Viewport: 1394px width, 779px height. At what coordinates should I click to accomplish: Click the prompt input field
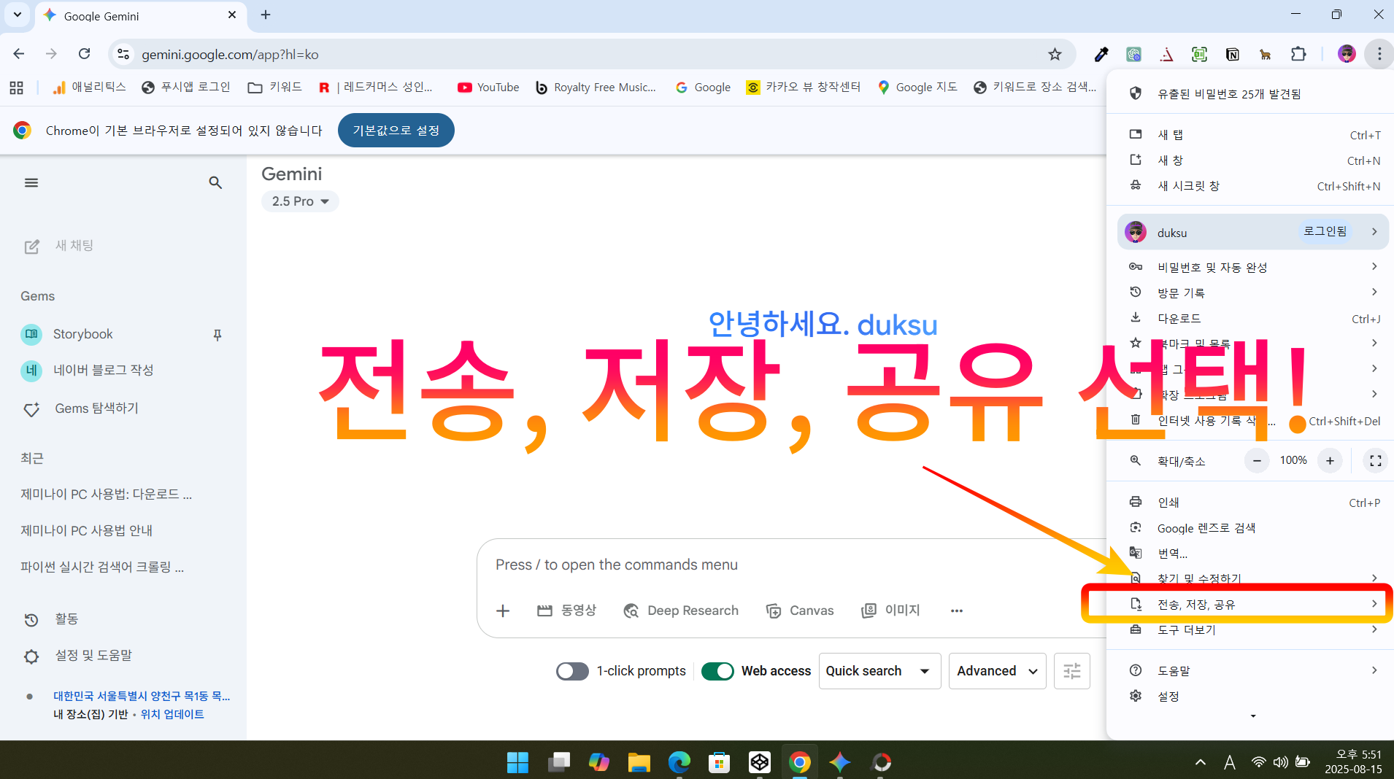pos(792,565)
